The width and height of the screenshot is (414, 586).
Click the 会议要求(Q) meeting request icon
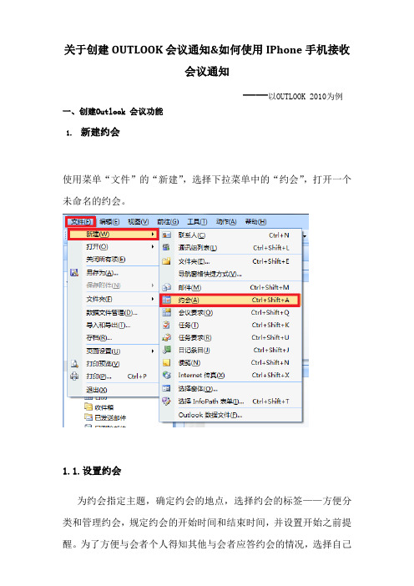pos(167,312)
